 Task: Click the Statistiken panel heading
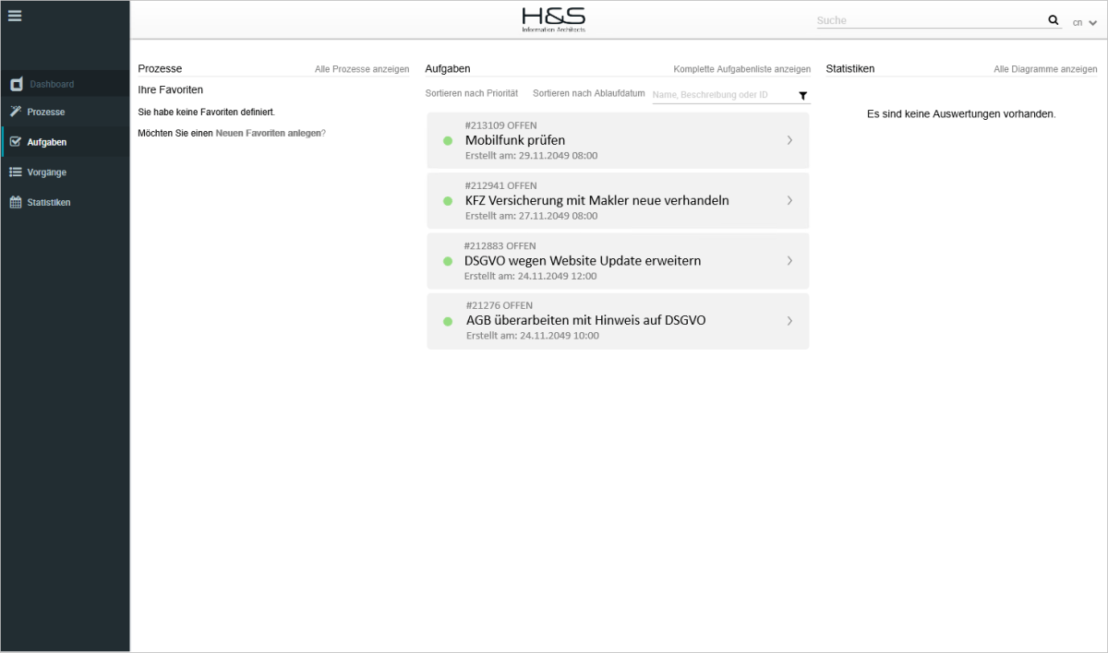(x=850, y=69)
